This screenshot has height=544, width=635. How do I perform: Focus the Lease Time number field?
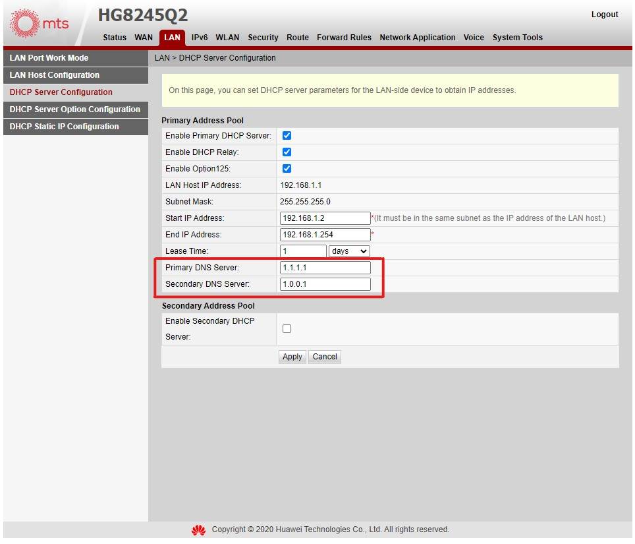[x=303, y=251]
